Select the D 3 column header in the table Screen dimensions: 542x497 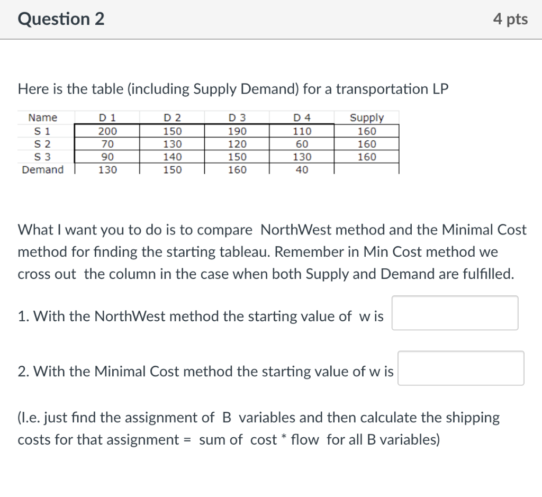coord(236,118)
